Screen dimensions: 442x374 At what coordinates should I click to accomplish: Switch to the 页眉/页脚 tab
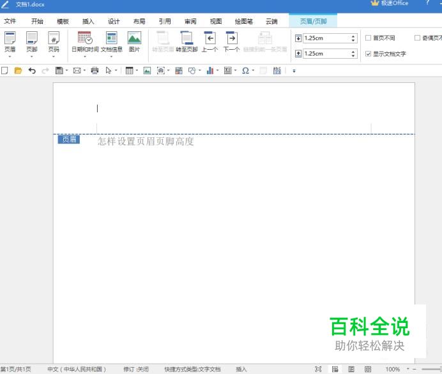coord(313,21)
